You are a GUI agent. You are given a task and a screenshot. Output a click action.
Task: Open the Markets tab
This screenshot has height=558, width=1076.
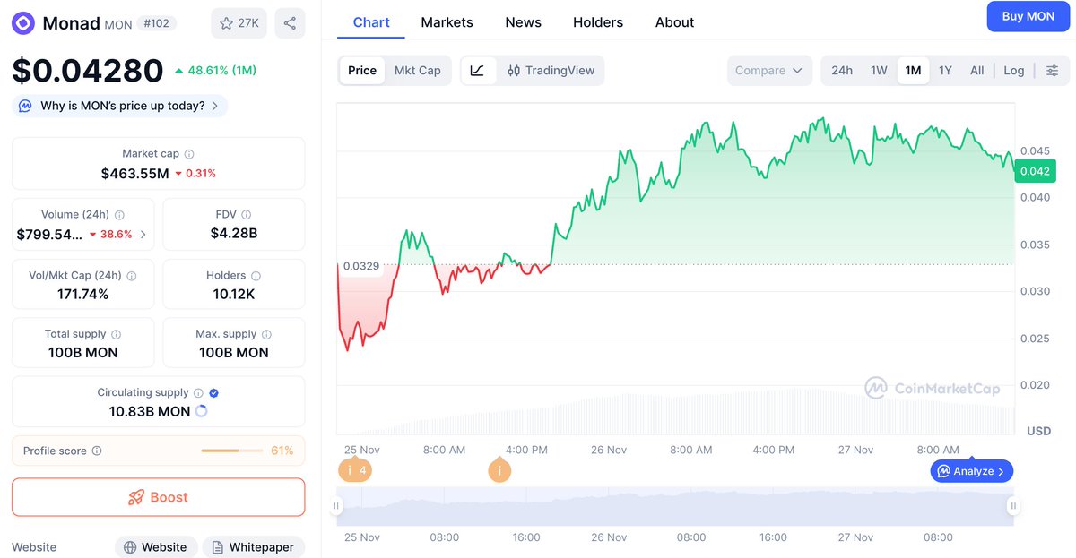[x=447, y=22]
